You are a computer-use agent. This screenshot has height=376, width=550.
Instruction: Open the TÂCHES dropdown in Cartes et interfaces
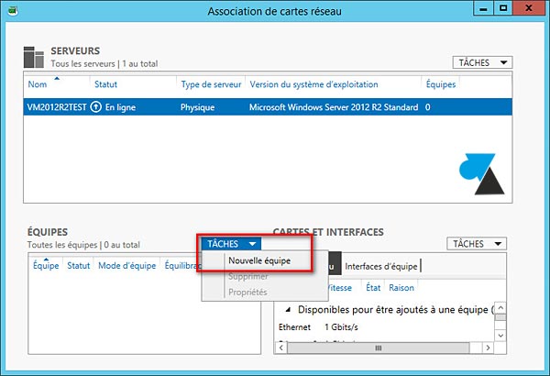(477, 244)
